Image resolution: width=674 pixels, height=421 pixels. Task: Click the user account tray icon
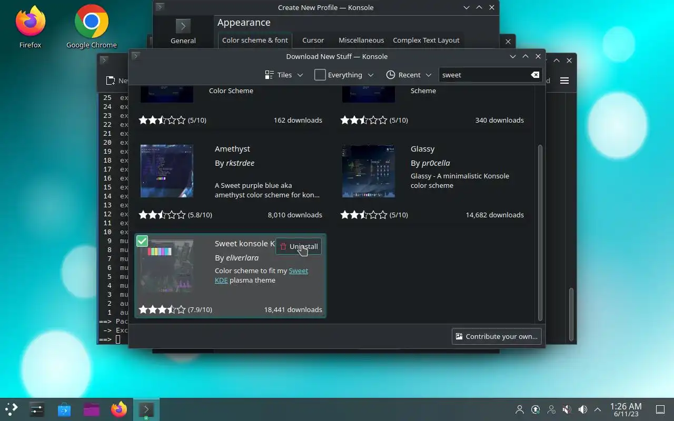pyautogui.click(x=520, y=409)
